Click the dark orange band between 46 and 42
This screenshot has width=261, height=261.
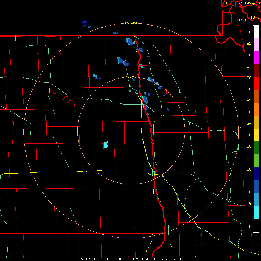click(256, 96)
